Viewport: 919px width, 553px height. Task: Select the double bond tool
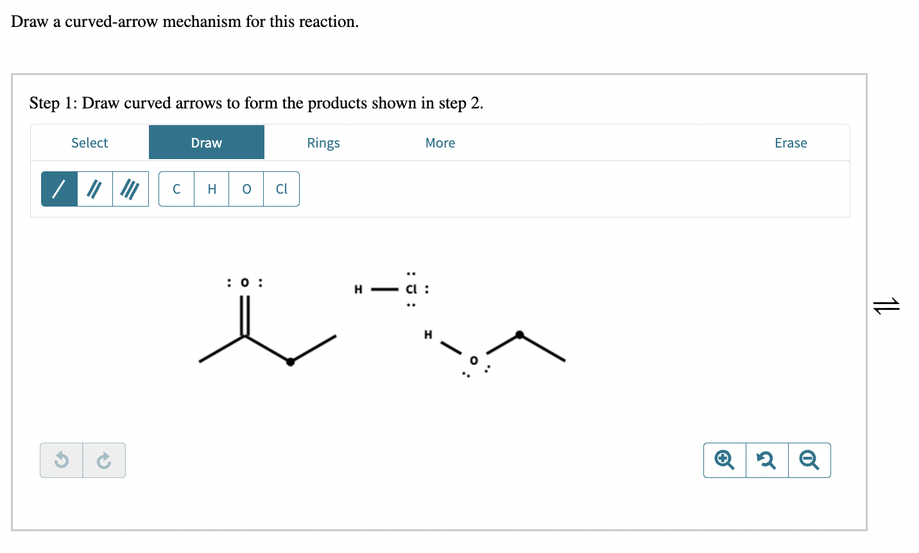[94, 188]
